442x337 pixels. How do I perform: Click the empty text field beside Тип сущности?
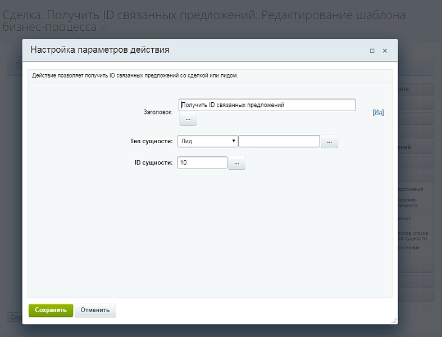pyautogui.click(x=279, y=142)
